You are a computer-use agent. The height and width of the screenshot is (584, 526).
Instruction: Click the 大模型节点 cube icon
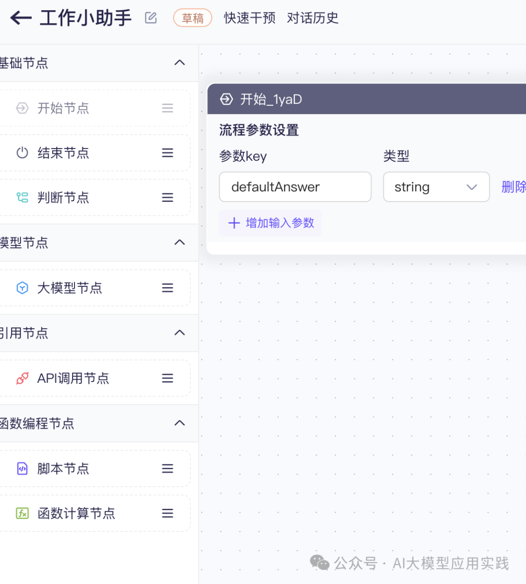point(22,288)
